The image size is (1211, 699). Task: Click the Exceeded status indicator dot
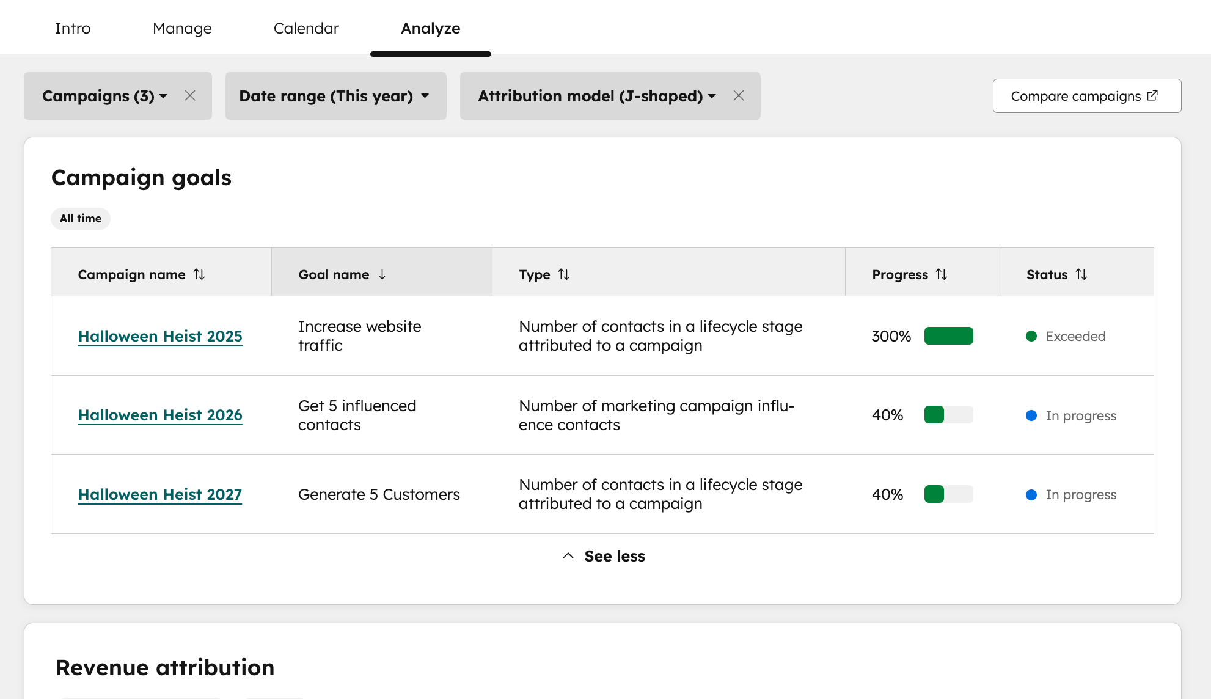(1032, 336)
